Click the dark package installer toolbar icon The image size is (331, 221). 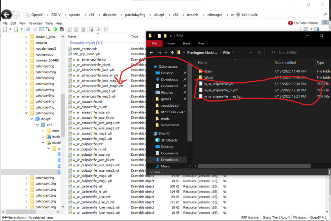(62, 29)
